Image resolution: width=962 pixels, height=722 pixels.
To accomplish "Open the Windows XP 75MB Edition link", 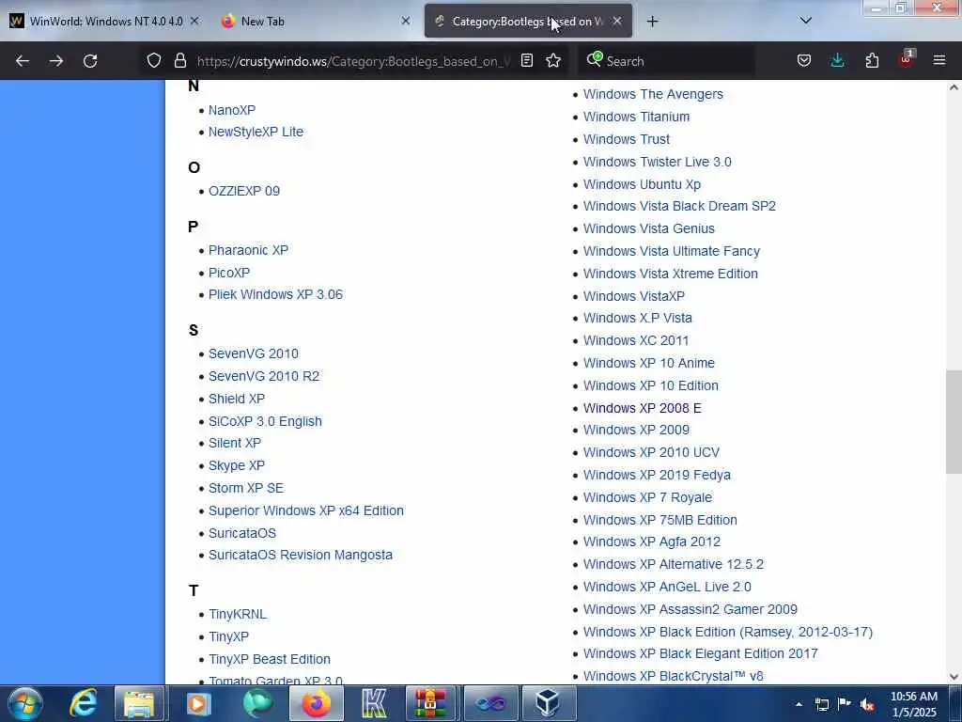I will point(660,520).
